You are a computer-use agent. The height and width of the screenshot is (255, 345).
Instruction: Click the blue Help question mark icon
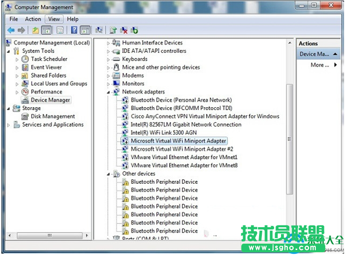(x=74, y=30)
